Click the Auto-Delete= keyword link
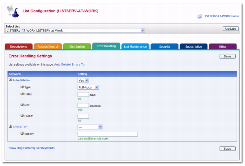This screenshot has width=245, height=166. pyautogui.click(x=21, y=80)
